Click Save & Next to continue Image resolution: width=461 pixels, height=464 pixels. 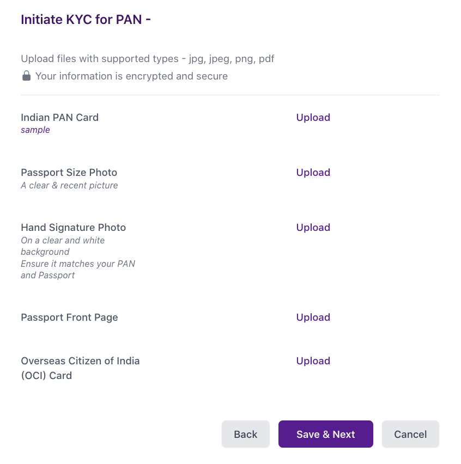325,434
